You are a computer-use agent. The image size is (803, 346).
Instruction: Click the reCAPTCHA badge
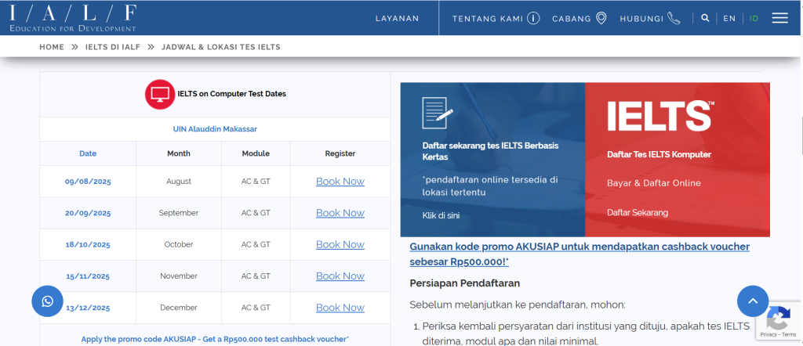pyautogui.click(x=779, y=320)
